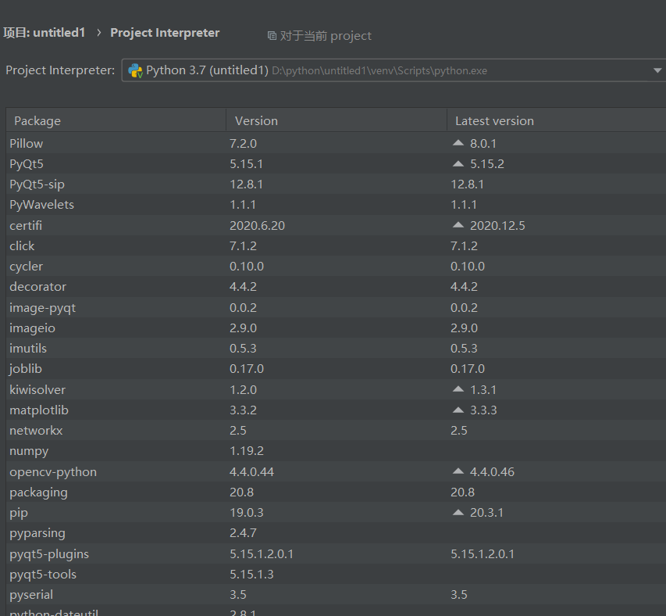Click the upgrade arrow icon beside kiwisolver 1.3.1
Screen dimensions: 666x616
pyautogui.click(x=458, y=389)
